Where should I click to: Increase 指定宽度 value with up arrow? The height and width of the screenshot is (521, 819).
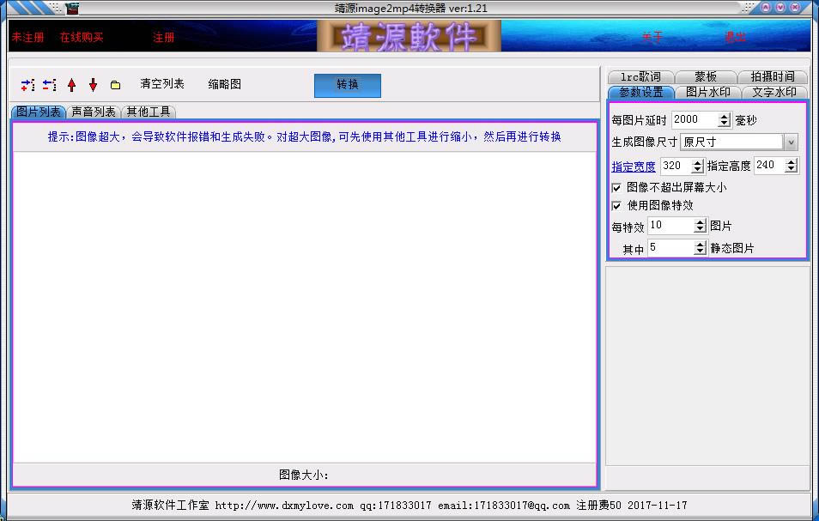697,162
